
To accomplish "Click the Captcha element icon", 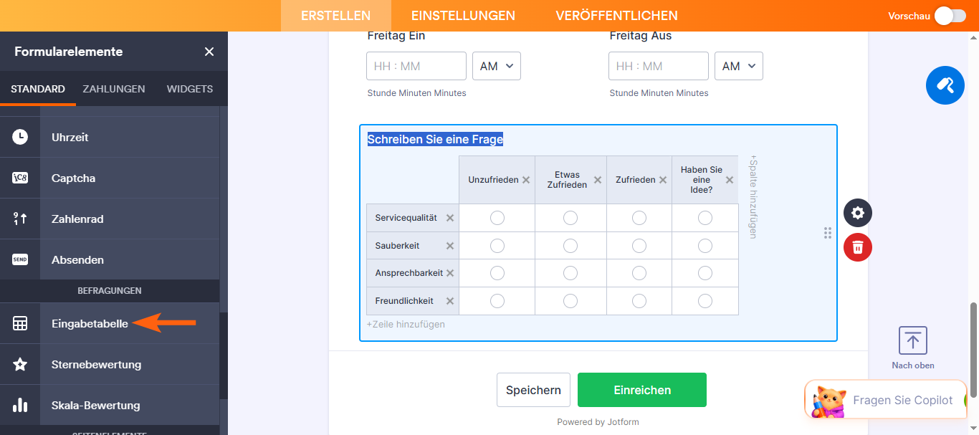I will [20, 178].
